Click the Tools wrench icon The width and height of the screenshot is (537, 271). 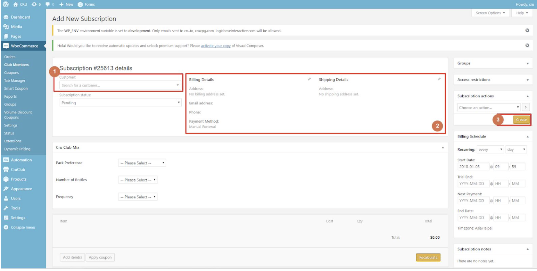click(x=6, y=208)
